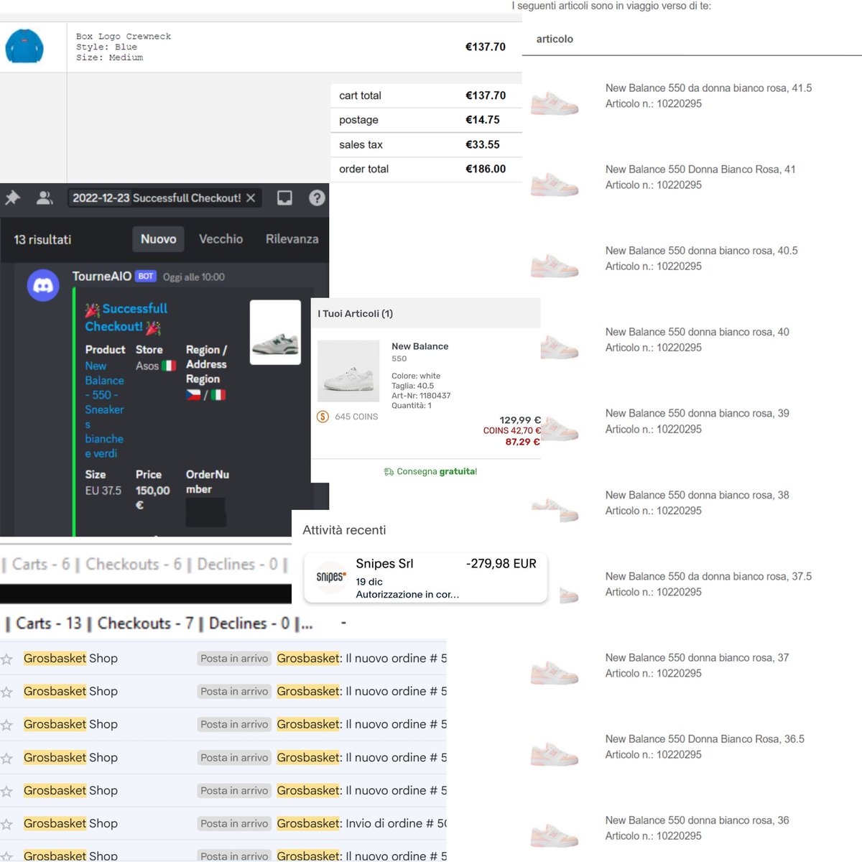
Task: Click New Balance 550 bianco rosa, 39 text
Action: 697,413
